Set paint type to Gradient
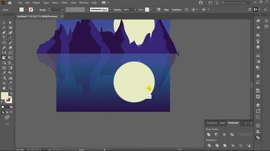 7,107
